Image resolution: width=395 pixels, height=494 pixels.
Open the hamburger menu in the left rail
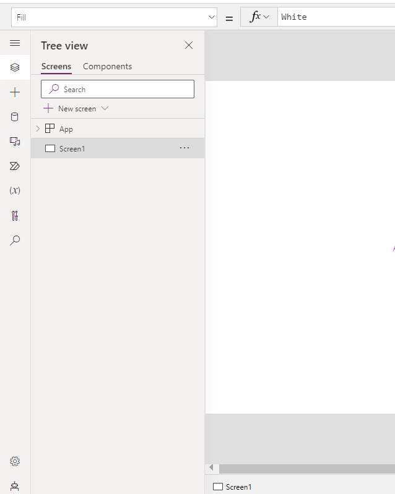click(x=15, y=43)
